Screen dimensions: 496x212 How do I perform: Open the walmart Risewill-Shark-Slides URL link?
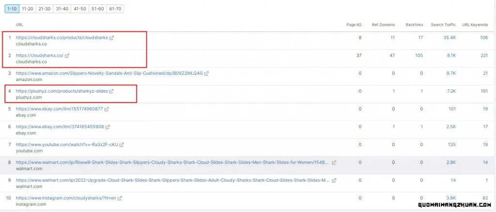(172, 163)
